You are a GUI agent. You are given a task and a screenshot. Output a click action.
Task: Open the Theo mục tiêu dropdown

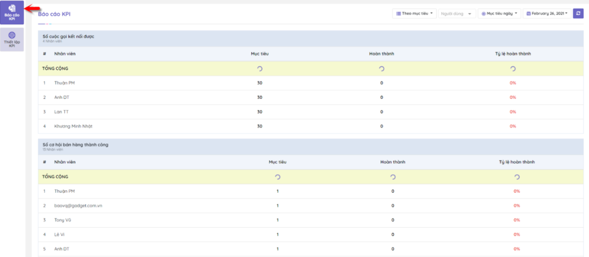pos(414,14)
